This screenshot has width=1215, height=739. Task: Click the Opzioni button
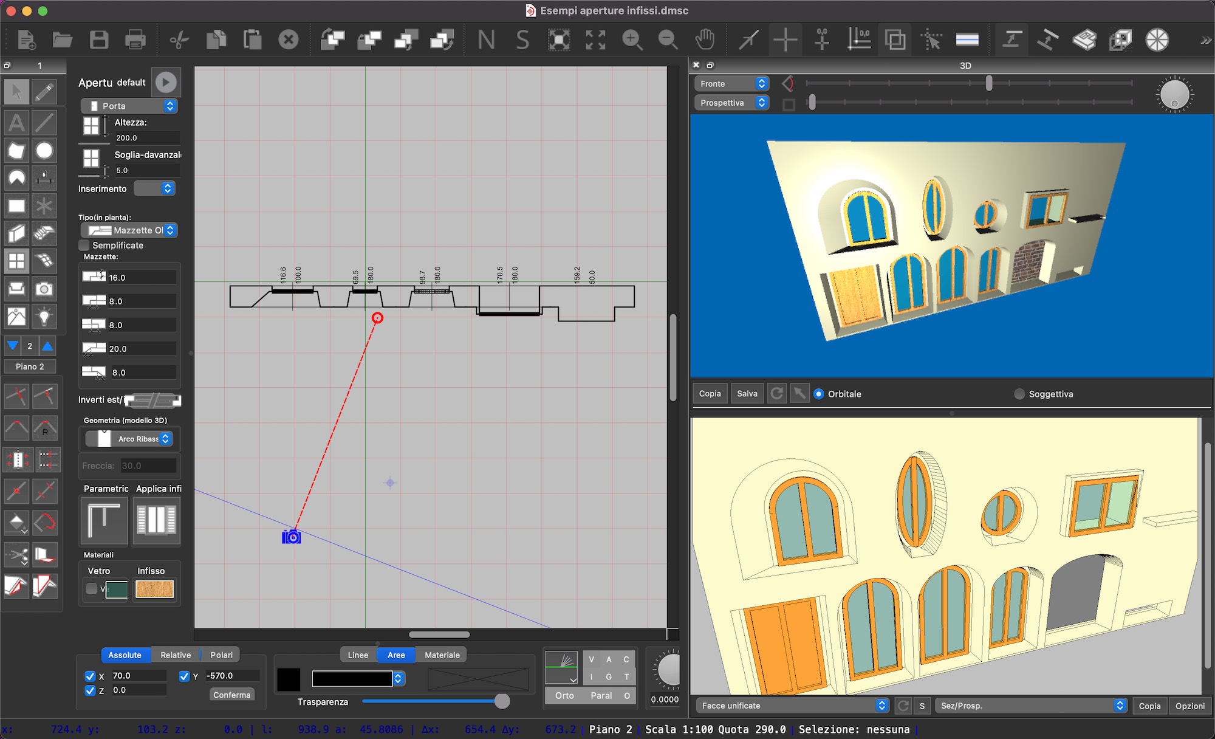pyautogui.click(x=1189, y=706)
